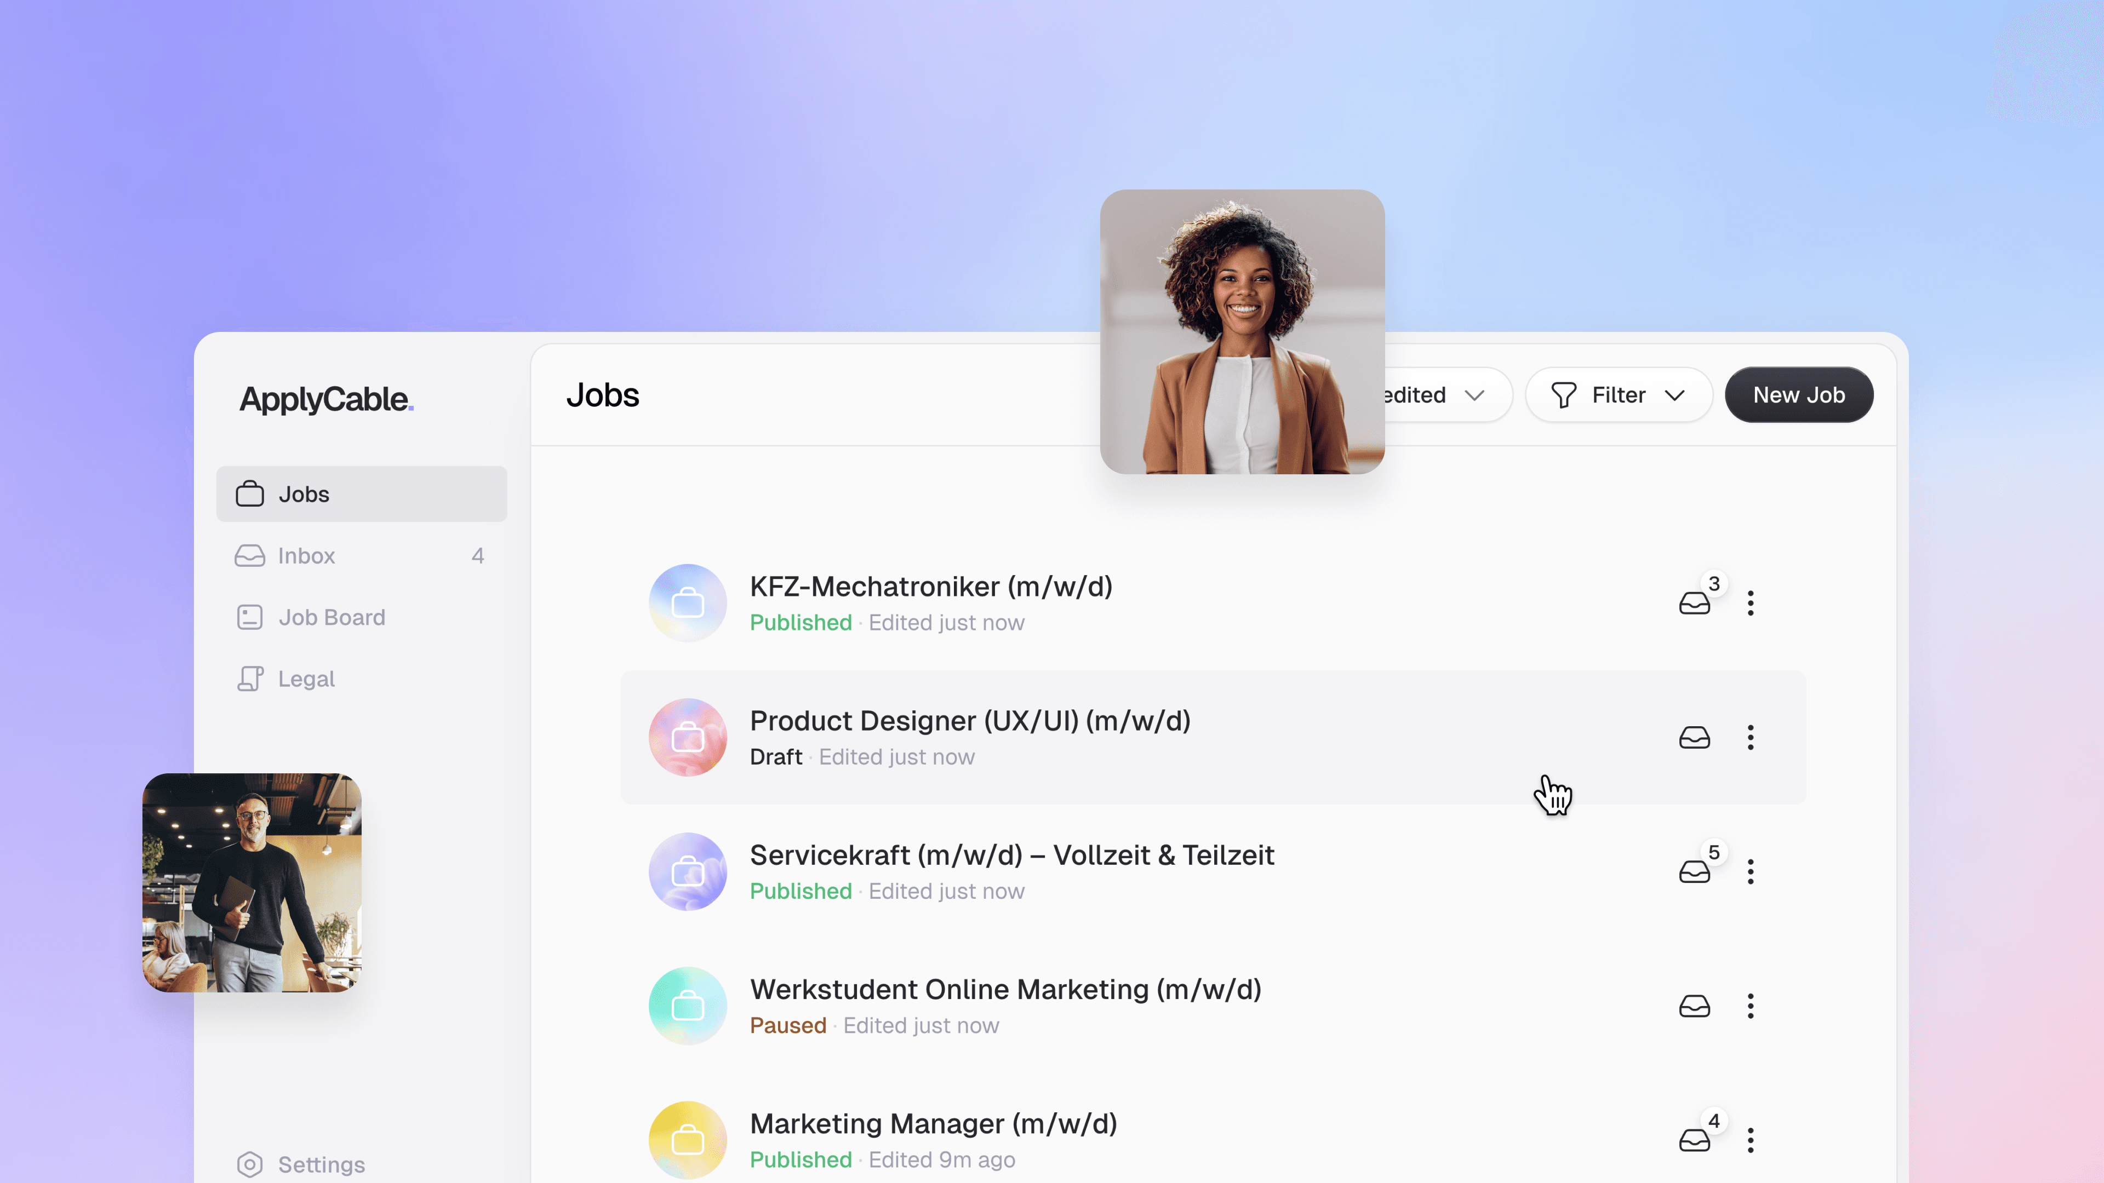Open more options for Marketing Manager

[1751, 1140]
